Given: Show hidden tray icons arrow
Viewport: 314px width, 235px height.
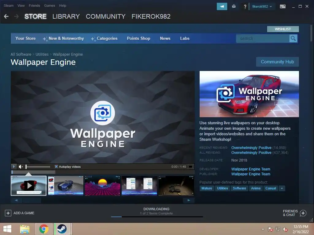Looking at the screenshot, I should (x=263, y=229).
